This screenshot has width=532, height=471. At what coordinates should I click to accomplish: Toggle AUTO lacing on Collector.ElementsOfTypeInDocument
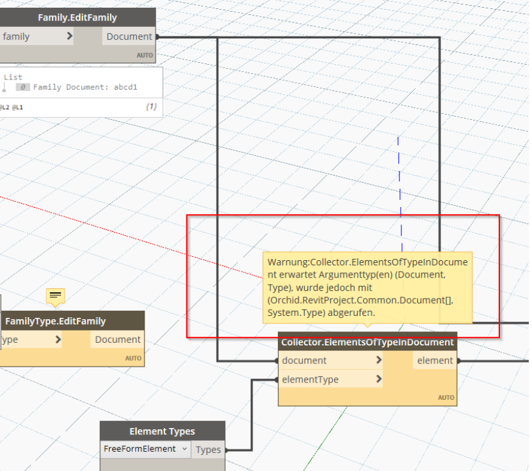pyautogui.click(x=446, y=397)
